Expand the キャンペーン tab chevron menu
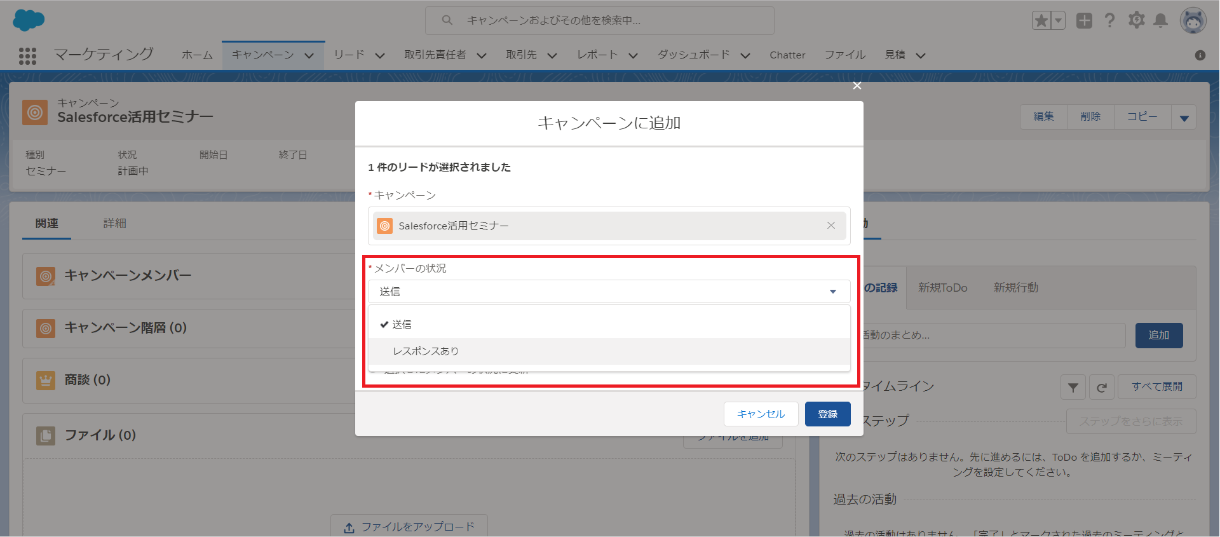This screenshot has width=1220, height=537. [309, 56]
